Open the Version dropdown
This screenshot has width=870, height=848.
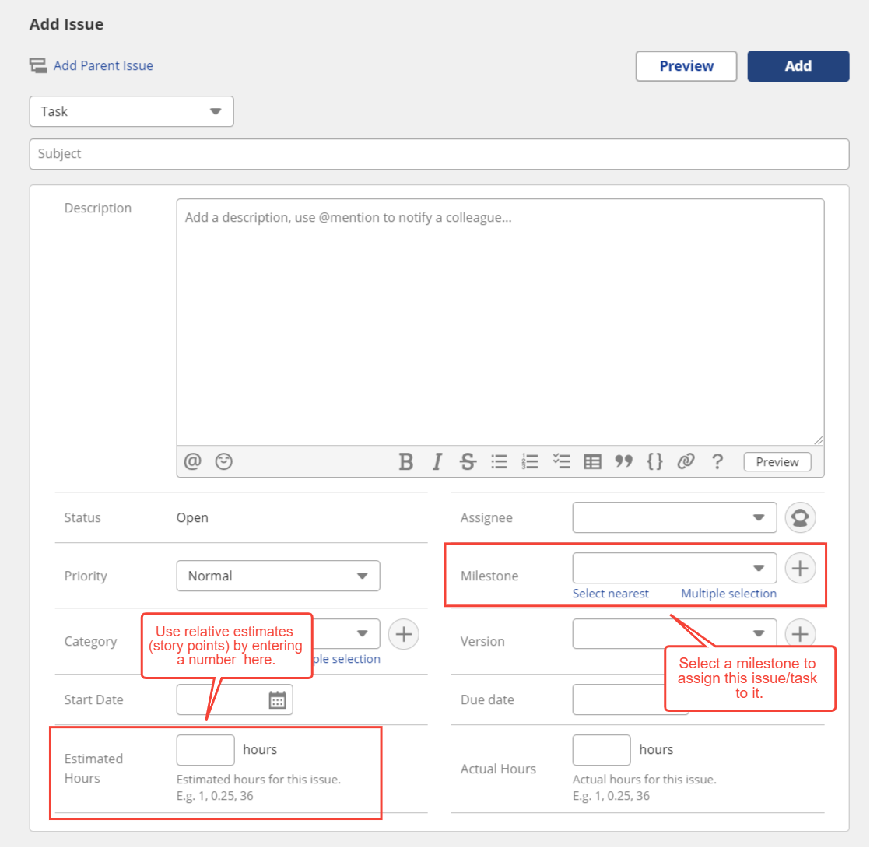(x=674, y=633)
